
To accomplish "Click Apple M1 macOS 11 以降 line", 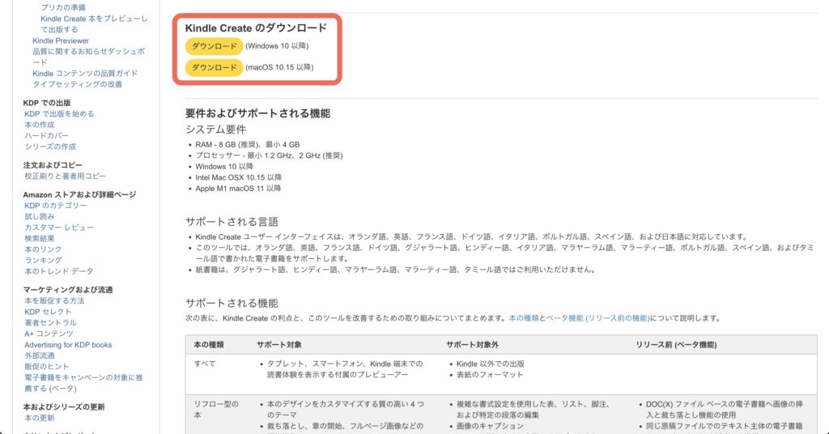I will pos(238,188).
